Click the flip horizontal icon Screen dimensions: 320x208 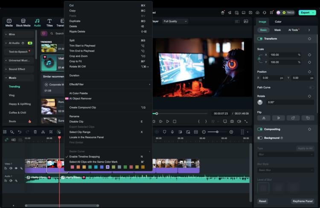click(x=264, y=118)
